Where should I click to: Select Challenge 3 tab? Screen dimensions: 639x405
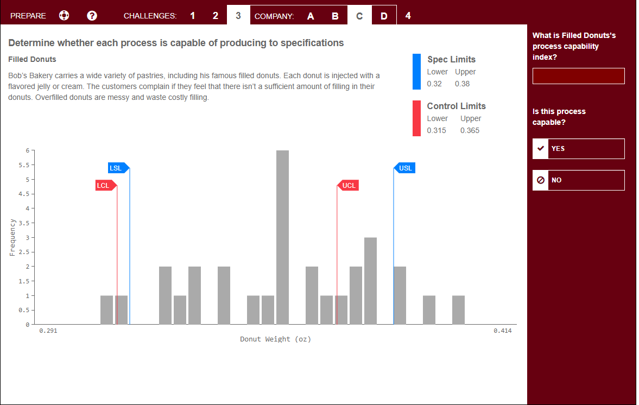tap(238, 15)
